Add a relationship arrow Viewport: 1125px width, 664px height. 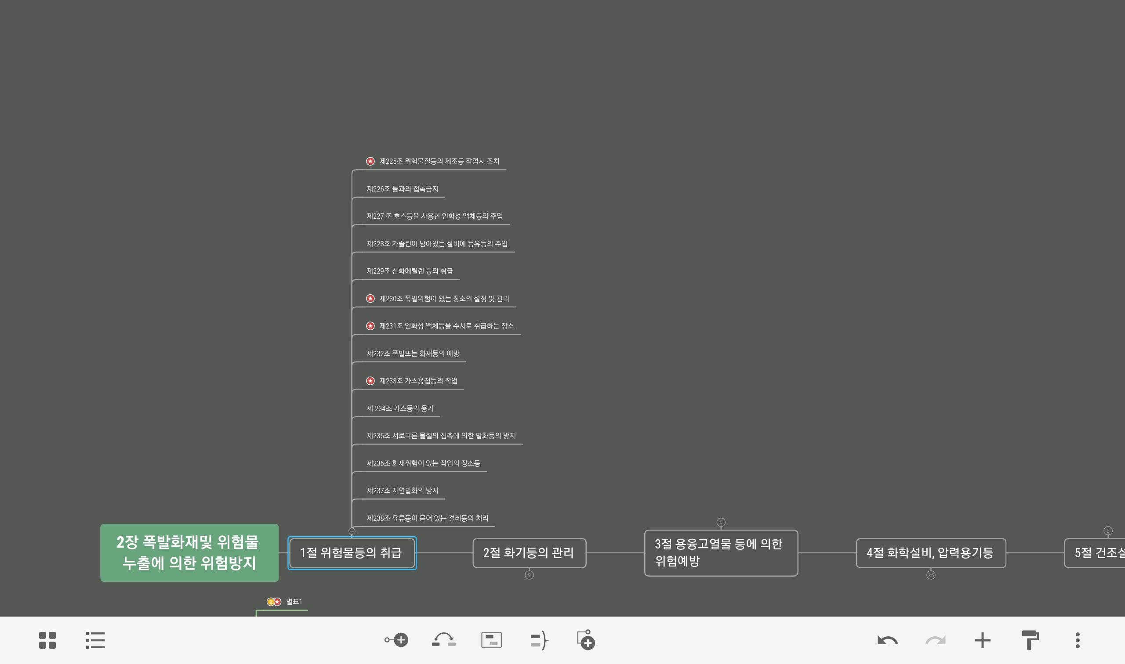444,640
